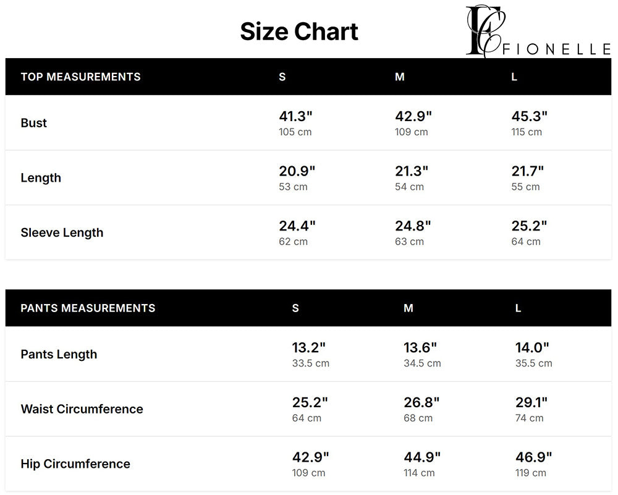
Task: Click the 13.2" pants length value
Action: point(308,348)
